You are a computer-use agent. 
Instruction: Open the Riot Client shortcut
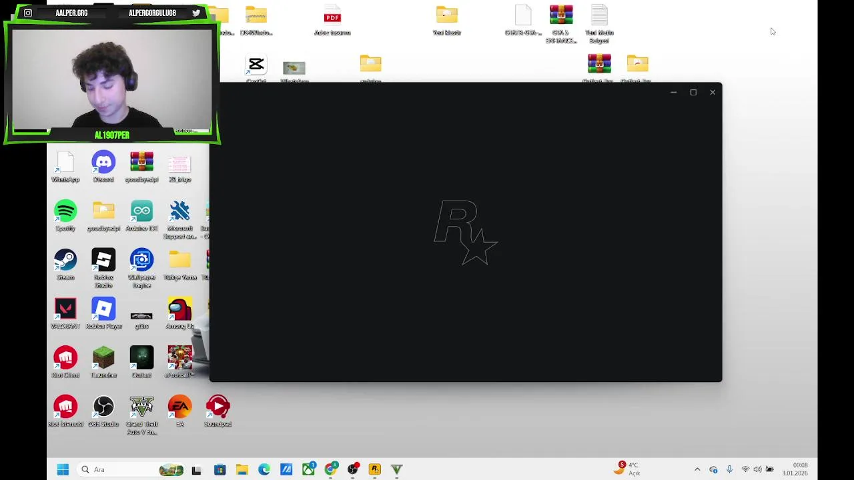(x=65, y=361)
